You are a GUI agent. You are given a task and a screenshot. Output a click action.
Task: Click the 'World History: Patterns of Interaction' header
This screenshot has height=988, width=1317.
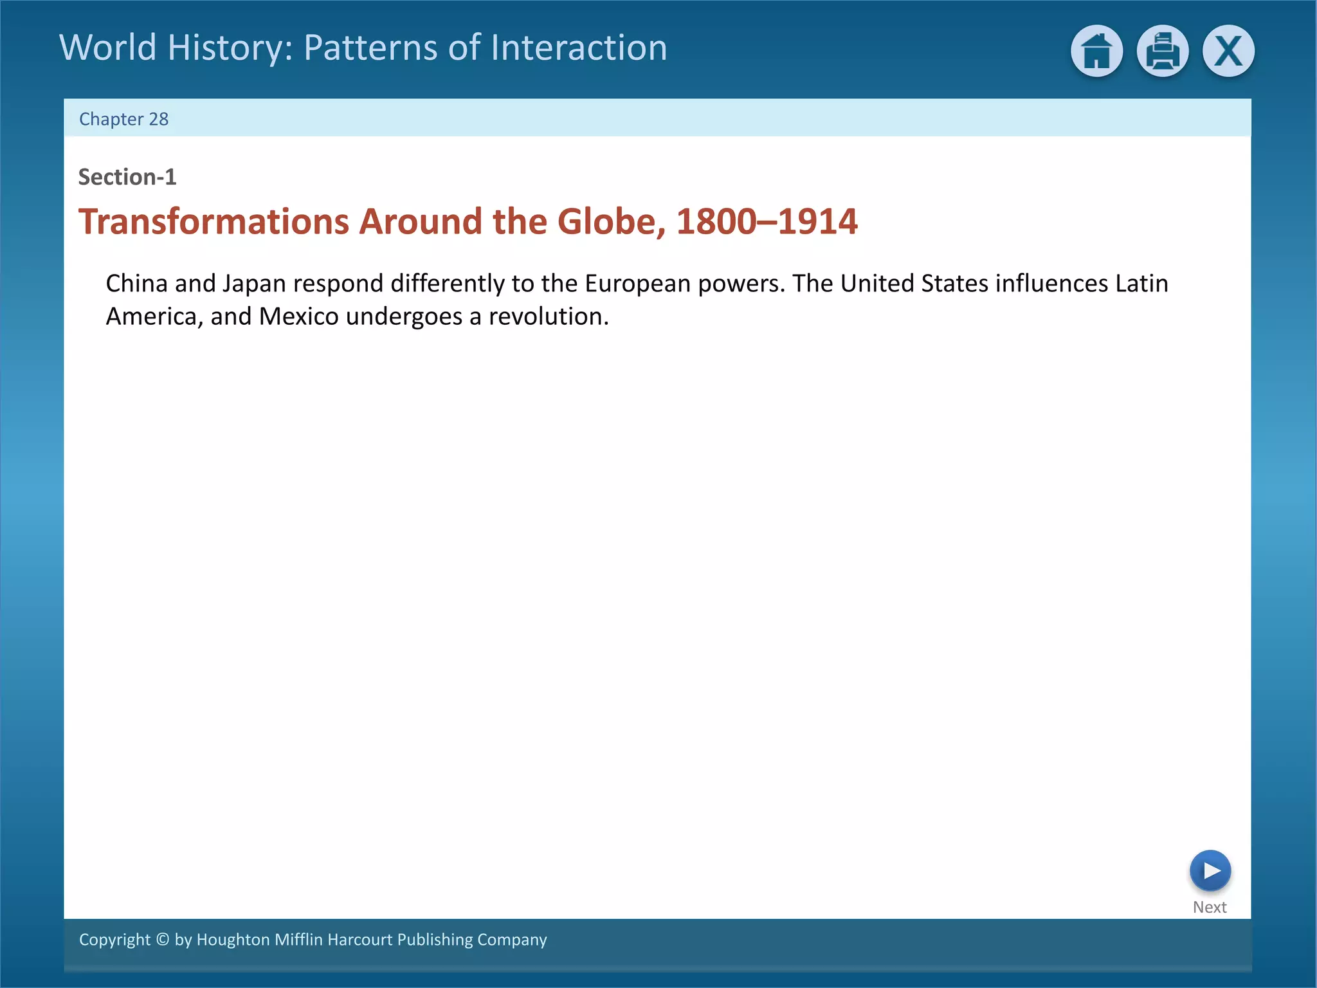(x=363, y=48)
